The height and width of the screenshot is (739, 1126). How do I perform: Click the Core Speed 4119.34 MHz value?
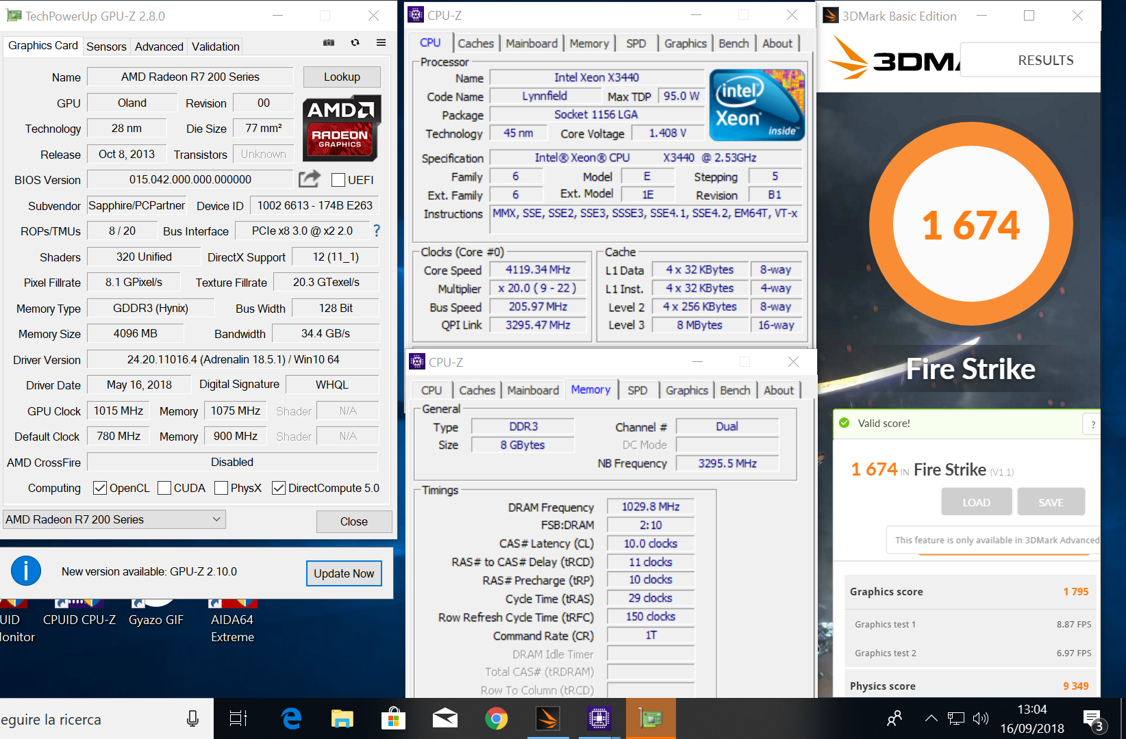click(538, 270)
